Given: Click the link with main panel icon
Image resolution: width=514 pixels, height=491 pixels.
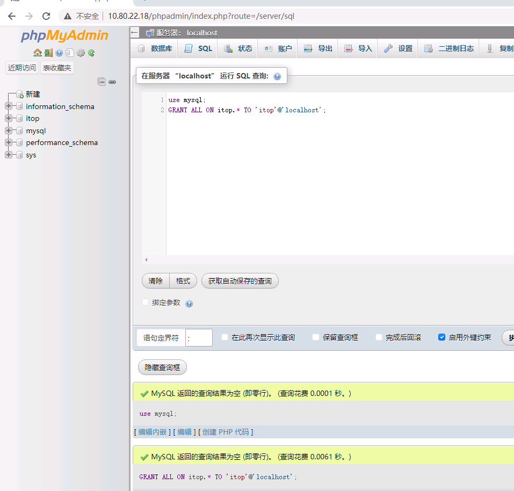Looking at the screenshot, I should coord(112,82).
